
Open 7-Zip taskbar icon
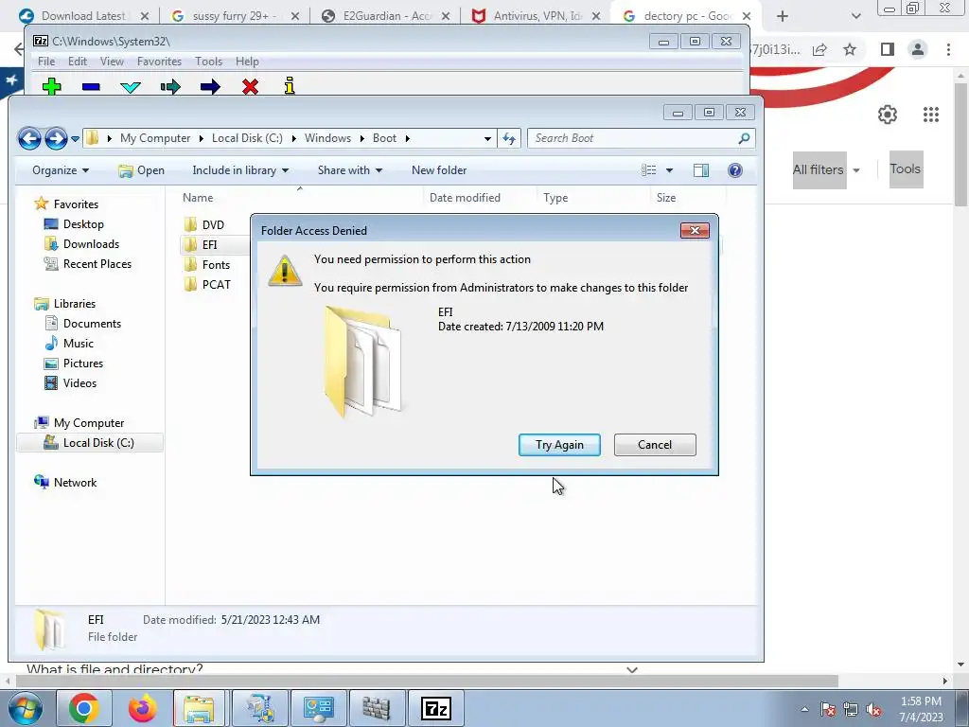[x=436, y=708]
